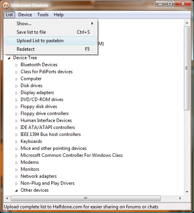Expand the Bluetooth Devices node

click(x=16, y=65)
